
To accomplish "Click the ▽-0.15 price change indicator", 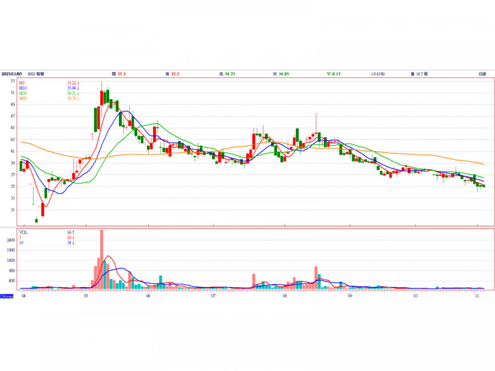I will 334,74.
